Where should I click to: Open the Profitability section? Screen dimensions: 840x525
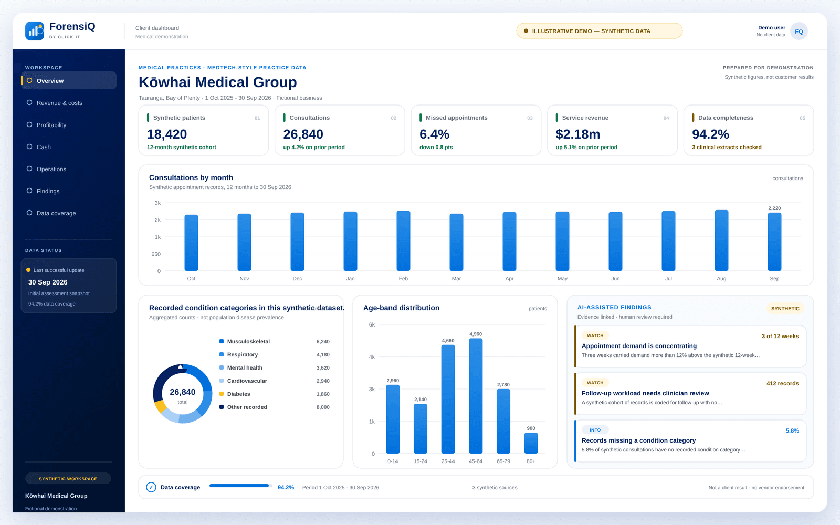(x=69, y=124)
